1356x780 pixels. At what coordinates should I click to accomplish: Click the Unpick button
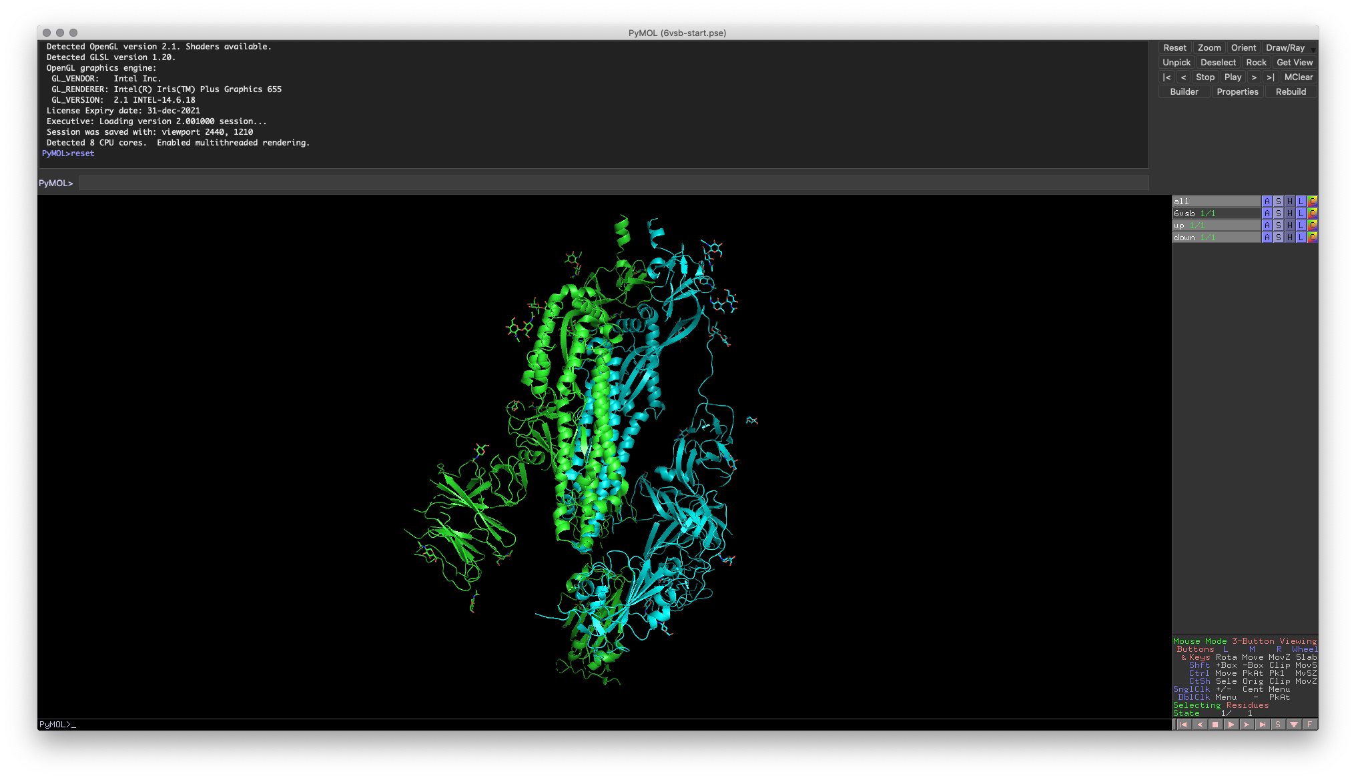click(1176, 63)
